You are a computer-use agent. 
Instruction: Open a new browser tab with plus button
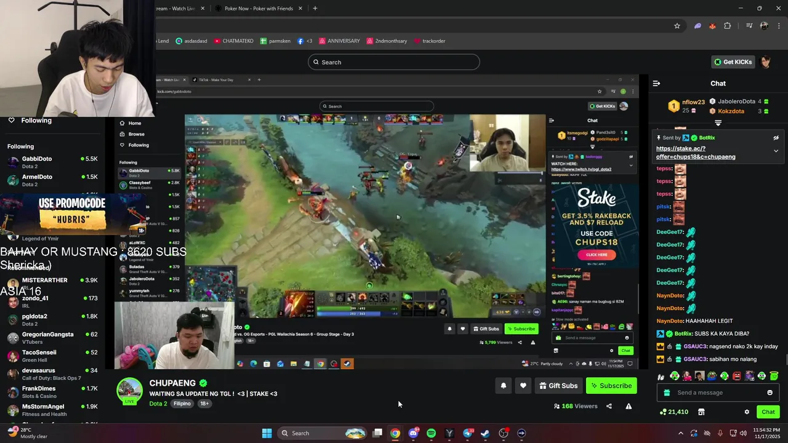tap(315, 9)
